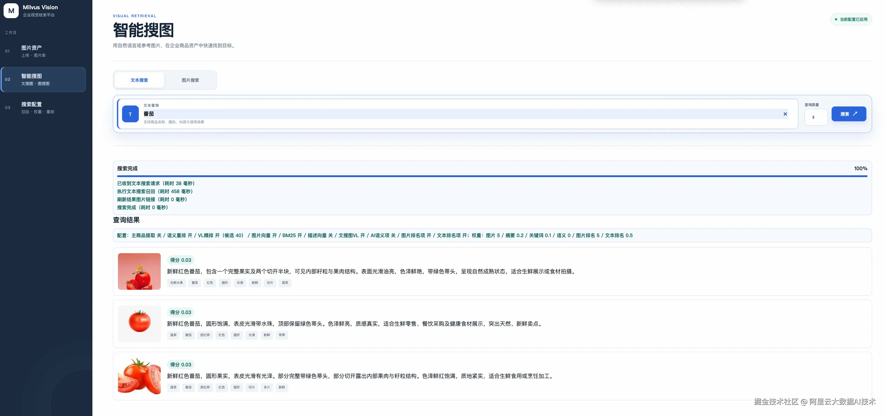The height and width of the screenshot is (416, 886).
Task: Click the subtitle 用自然语言或参考图片
Action: pyautogui.click(x=175, y=45)
